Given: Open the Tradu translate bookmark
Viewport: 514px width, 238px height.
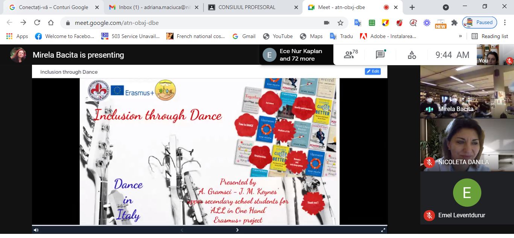Looking at the screenshot, I should [x=342, y=36].
